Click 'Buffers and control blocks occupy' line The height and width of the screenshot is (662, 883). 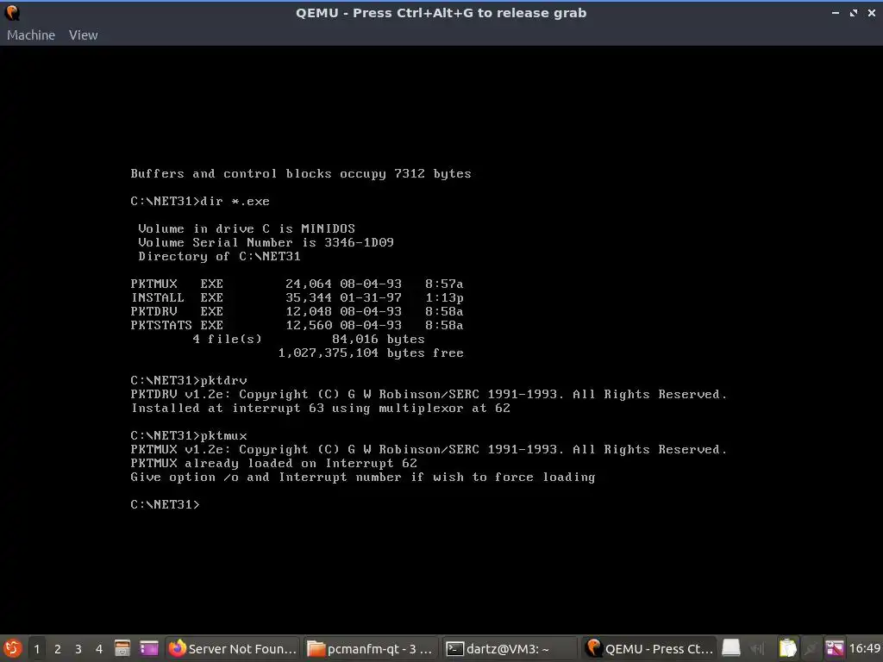coord(301,173)
